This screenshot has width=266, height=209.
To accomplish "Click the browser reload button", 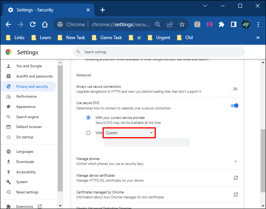I will point(33,24).
